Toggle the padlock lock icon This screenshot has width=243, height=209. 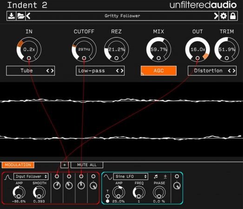pyautogui.click(x=233, y=16)
